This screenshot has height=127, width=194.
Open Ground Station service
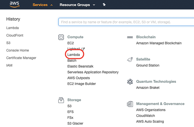(148, 65)
